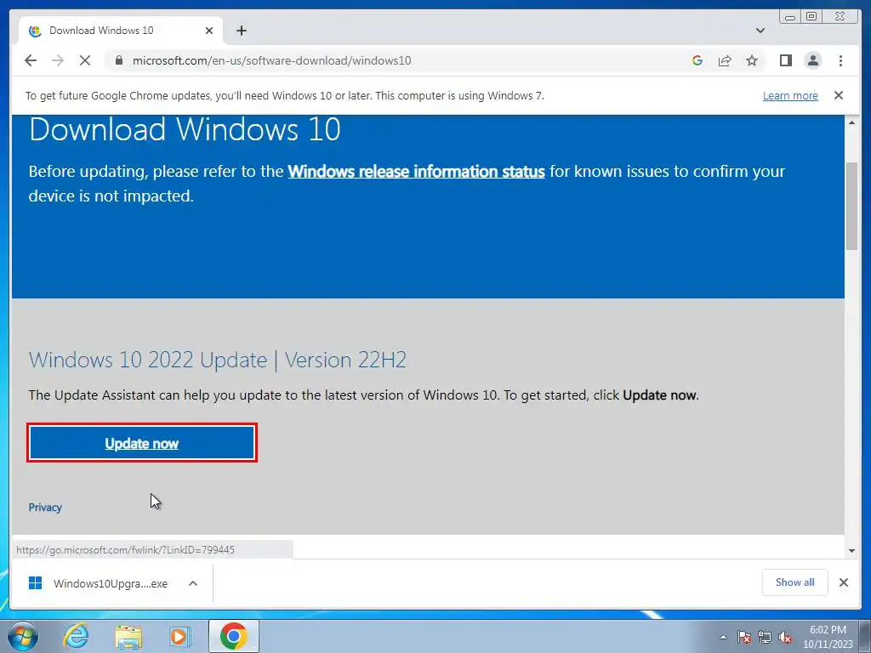Dismiss the Chrome updates info bar
The height and width of the screenshot is (653, 871).
(x=839, y=95)
